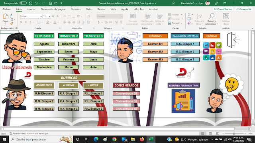Image resolution: width=255 pixels, height=143 pixels.
Task: Open Microsoft Edge from taskbar
Action: [x=96, y=139]
